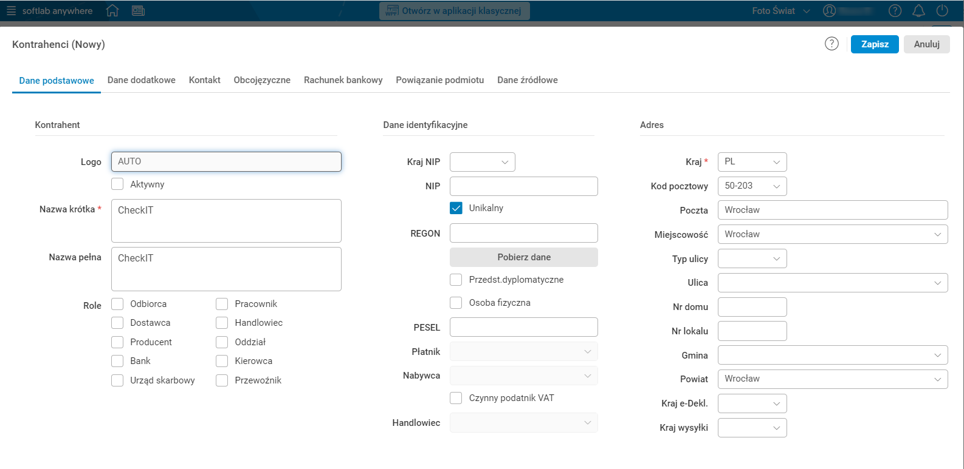This screenshot has height=469, width=964.
Task: Tick the Odbiorca role checkbox
Action: 117,304
